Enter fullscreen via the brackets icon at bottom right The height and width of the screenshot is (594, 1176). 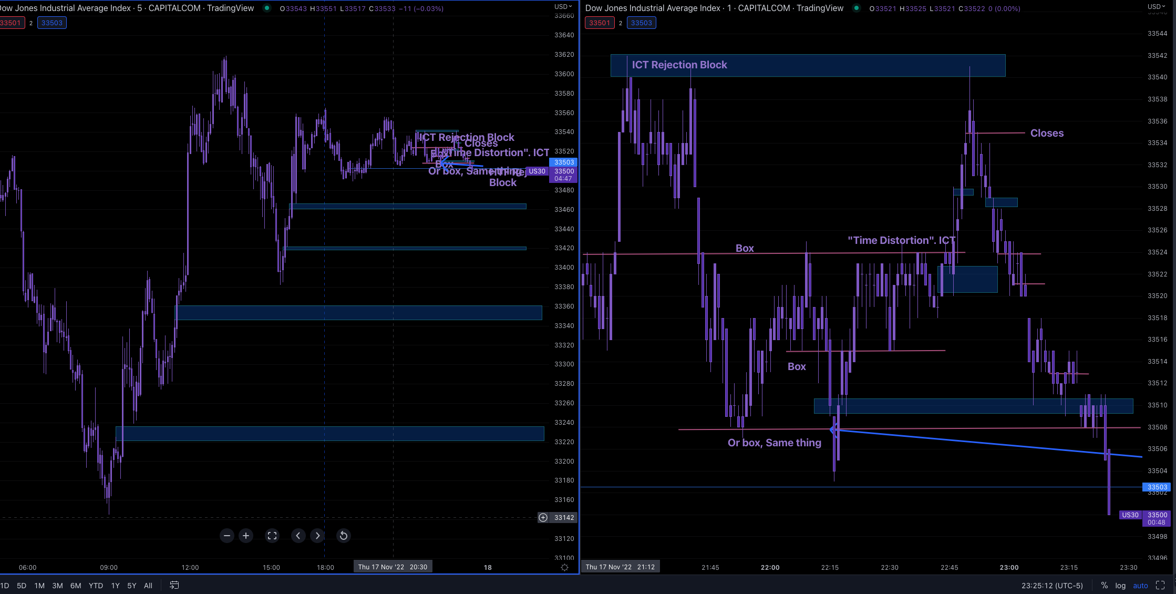(x=1161, y=585)
